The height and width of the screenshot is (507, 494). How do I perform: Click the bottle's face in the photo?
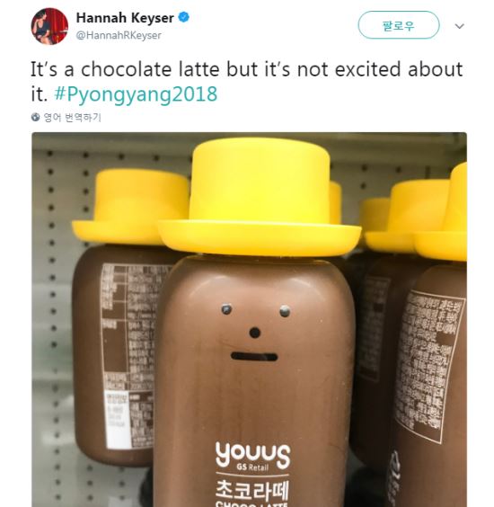254,333
